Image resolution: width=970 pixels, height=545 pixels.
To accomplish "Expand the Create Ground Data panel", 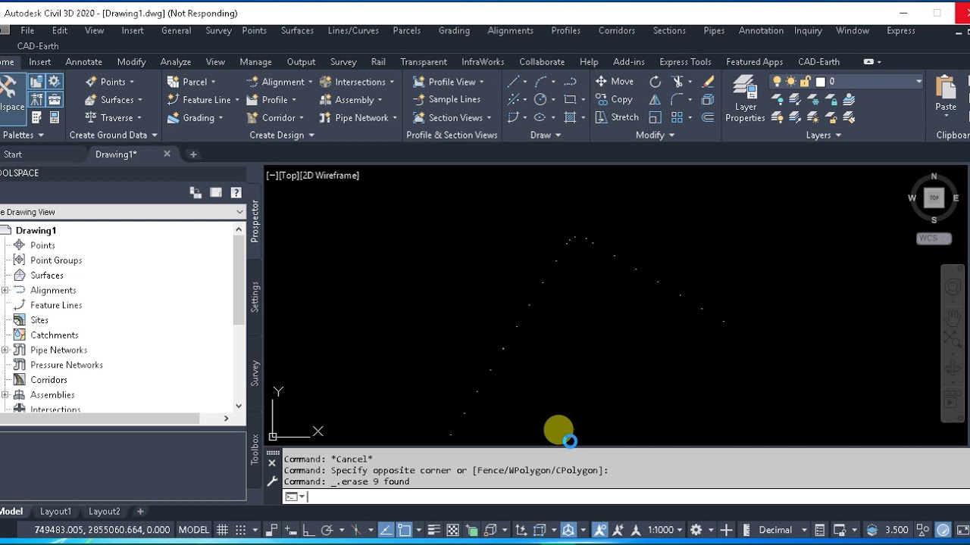I will 113,135.
